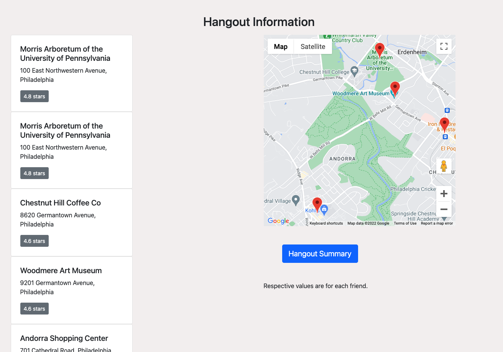Click the Chestnut Hill College map label
This screenshot has height=352, width=503.
tap(324, 72)
